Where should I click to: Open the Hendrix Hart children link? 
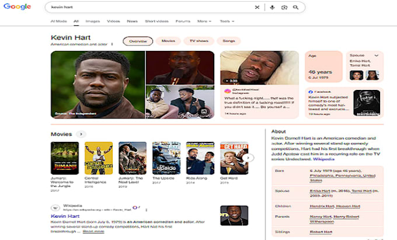[x=322, y=206]
